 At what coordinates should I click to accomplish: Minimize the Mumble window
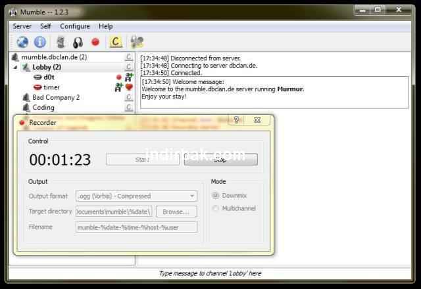tap(362, 11)
